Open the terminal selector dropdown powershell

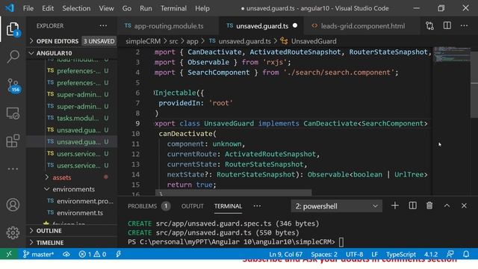click(336, 206)
